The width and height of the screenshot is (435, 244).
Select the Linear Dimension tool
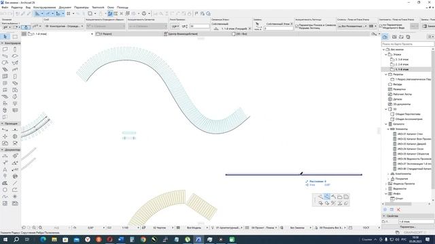pos(5,156)
